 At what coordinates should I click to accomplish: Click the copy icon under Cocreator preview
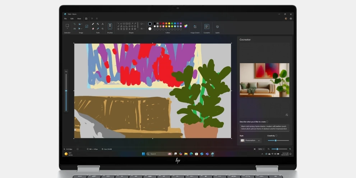287,115
